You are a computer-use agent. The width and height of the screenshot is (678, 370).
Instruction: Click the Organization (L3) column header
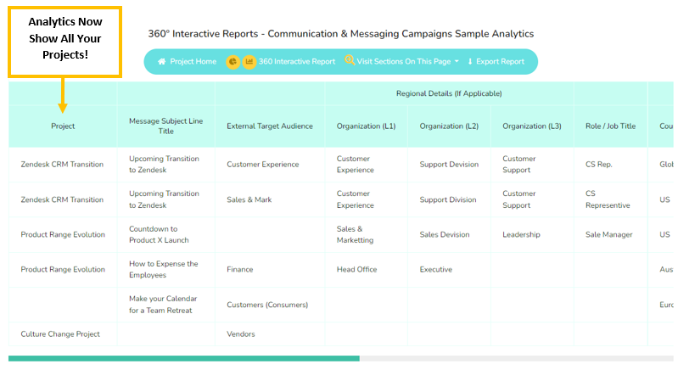click(x=532, y=126)
